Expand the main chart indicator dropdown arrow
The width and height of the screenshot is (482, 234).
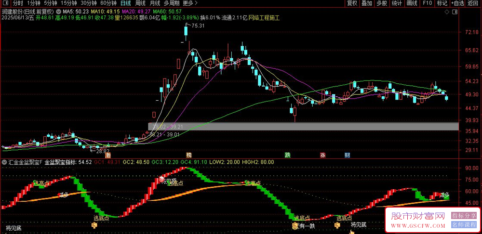[59, 12]
